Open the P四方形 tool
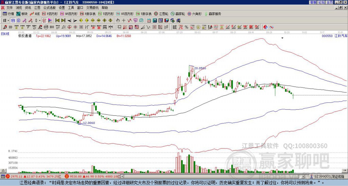 (x=50, y=14)
